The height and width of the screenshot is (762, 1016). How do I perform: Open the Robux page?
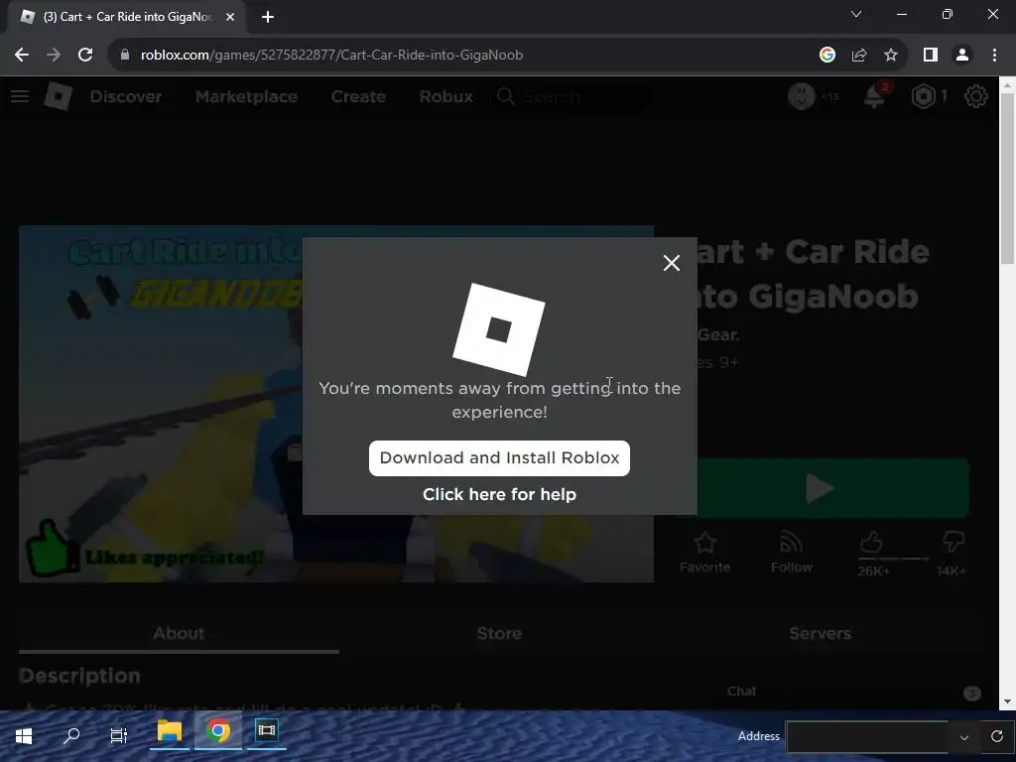445,96
